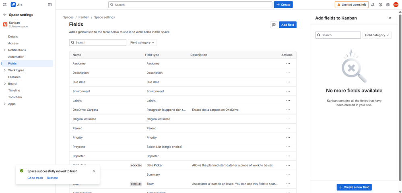Screen dimensions: 402x193
Task: Go to Kanban breadcrumb link
Action: (x=84, y=17)
